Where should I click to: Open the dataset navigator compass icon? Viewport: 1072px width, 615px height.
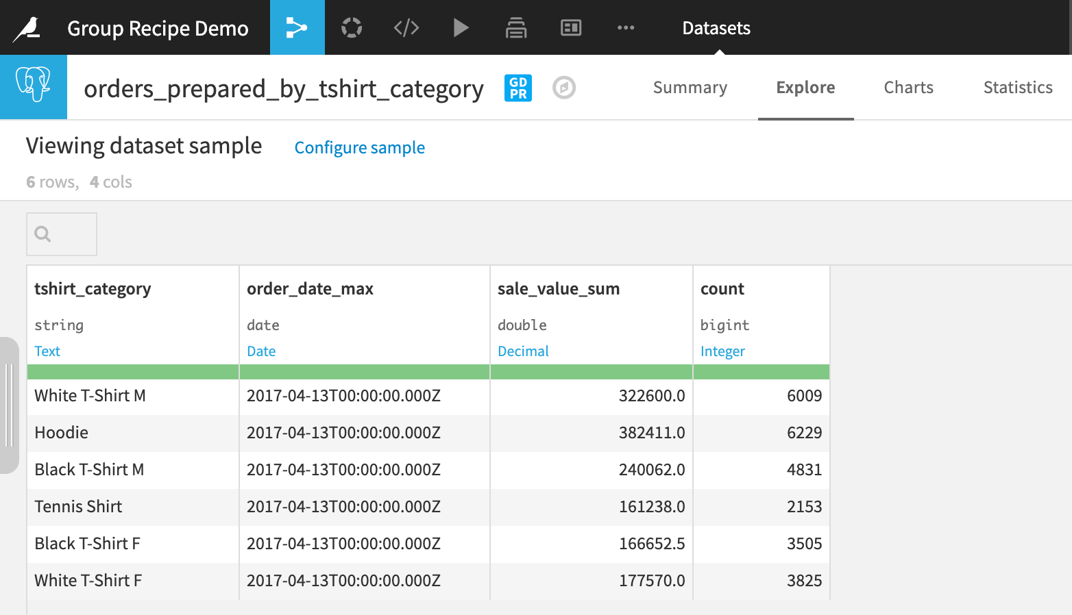(x=564, y=88)
